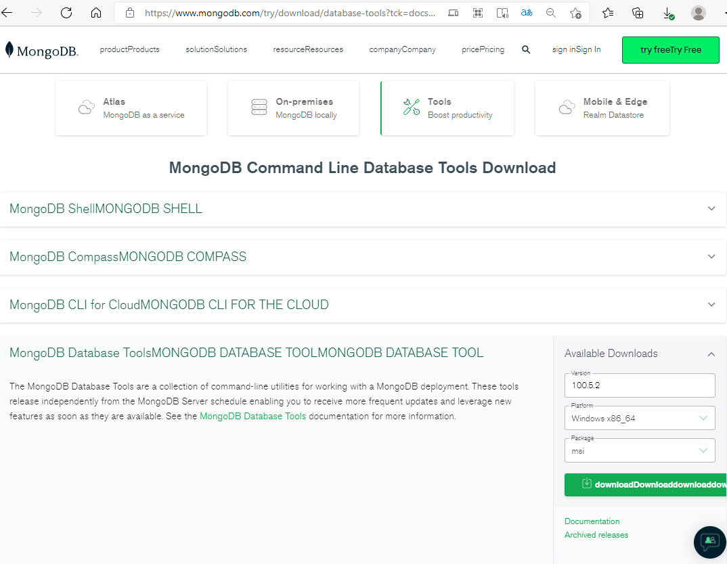This screenshot has height=564, width=727.
Task: Open the chat support bubble
Action: [x=709, y=542]
